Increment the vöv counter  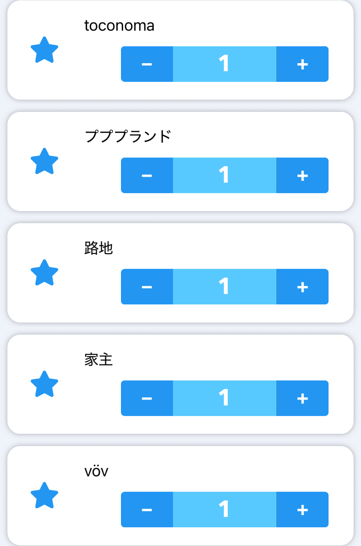point(303,510)
